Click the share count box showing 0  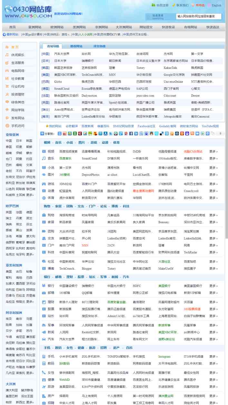(220, 133)
